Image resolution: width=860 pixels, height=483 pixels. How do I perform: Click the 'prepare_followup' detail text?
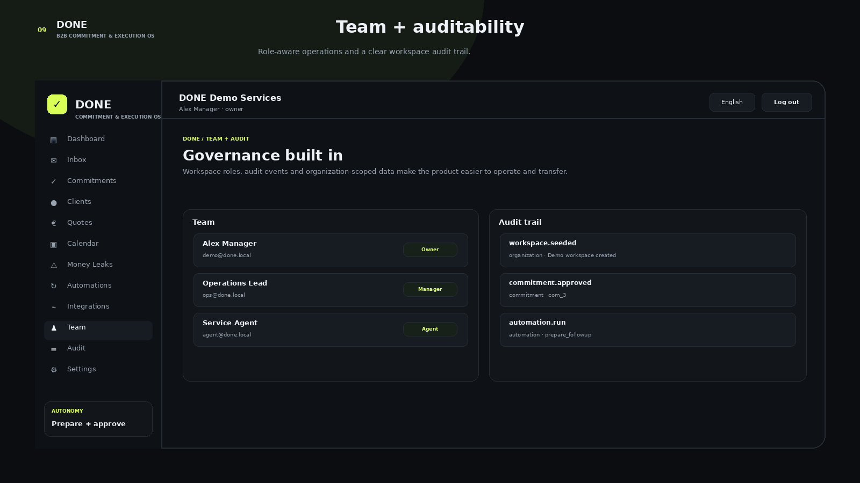pyautogui.click(x=568, y=335)
